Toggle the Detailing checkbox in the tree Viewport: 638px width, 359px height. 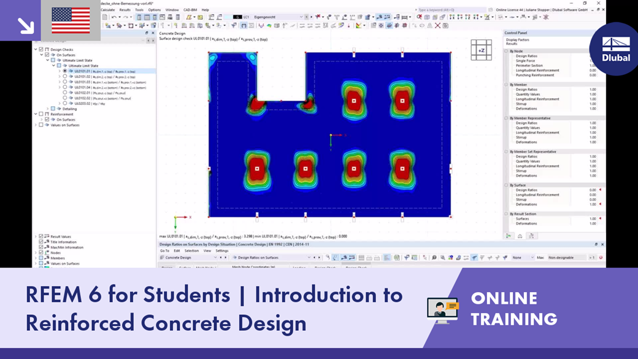coord(53,109)
